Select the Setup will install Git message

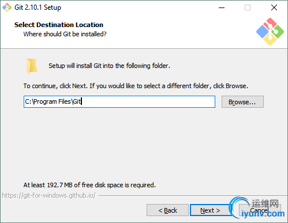coord(109,66)
